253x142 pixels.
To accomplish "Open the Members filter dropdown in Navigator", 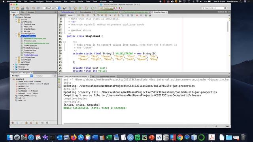I will point(22,76).
